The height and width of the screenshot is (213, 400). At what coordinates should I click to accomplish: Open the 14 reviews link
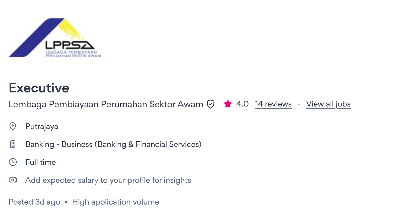(x=273, y=104)
